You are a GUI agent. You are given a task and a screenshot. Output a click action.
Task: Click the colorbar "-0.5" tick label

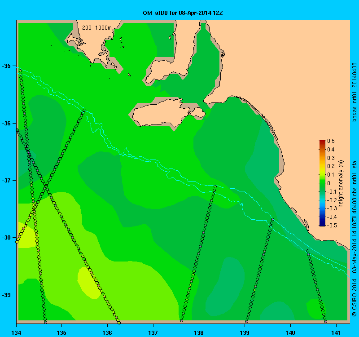[x=331, y=226]
